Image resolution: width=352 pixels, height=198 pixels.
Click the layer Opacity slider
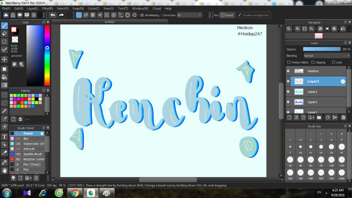[322, 49]
